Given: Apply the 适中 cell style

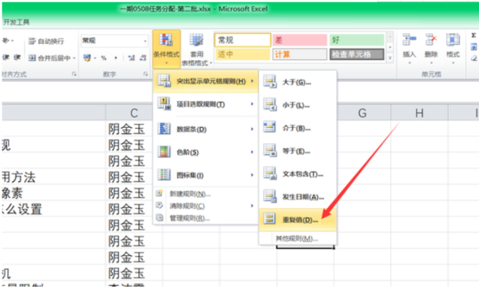Looking at the screenshot, I should (243, 55).
